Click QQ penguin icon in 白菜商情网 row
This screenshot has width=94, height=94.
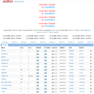tap(91, 89)
